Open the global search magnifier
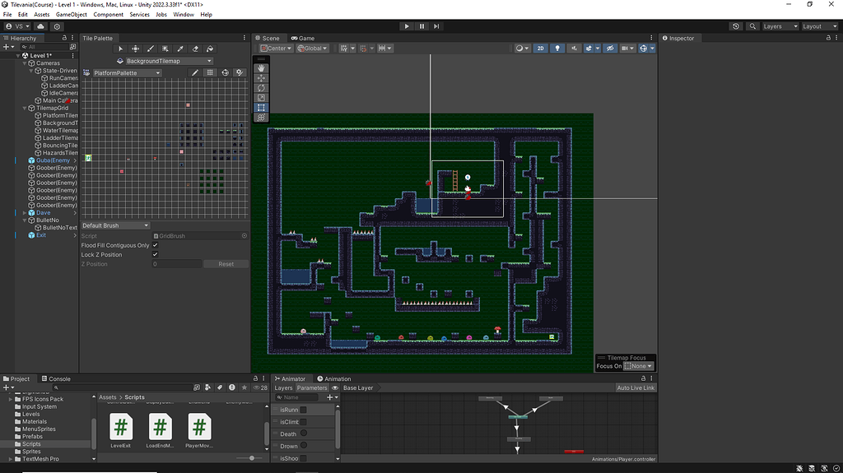 click(x=752, y=26)
